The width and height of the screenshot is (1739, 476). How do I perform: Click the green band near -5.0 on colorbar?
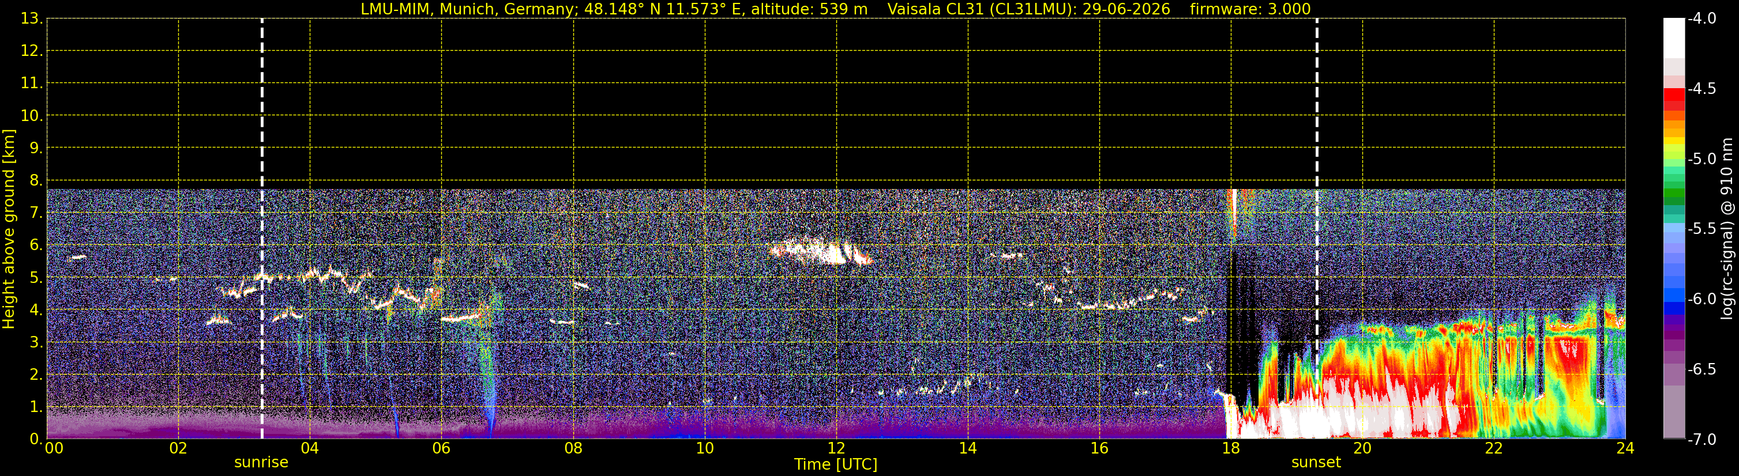1673,159
